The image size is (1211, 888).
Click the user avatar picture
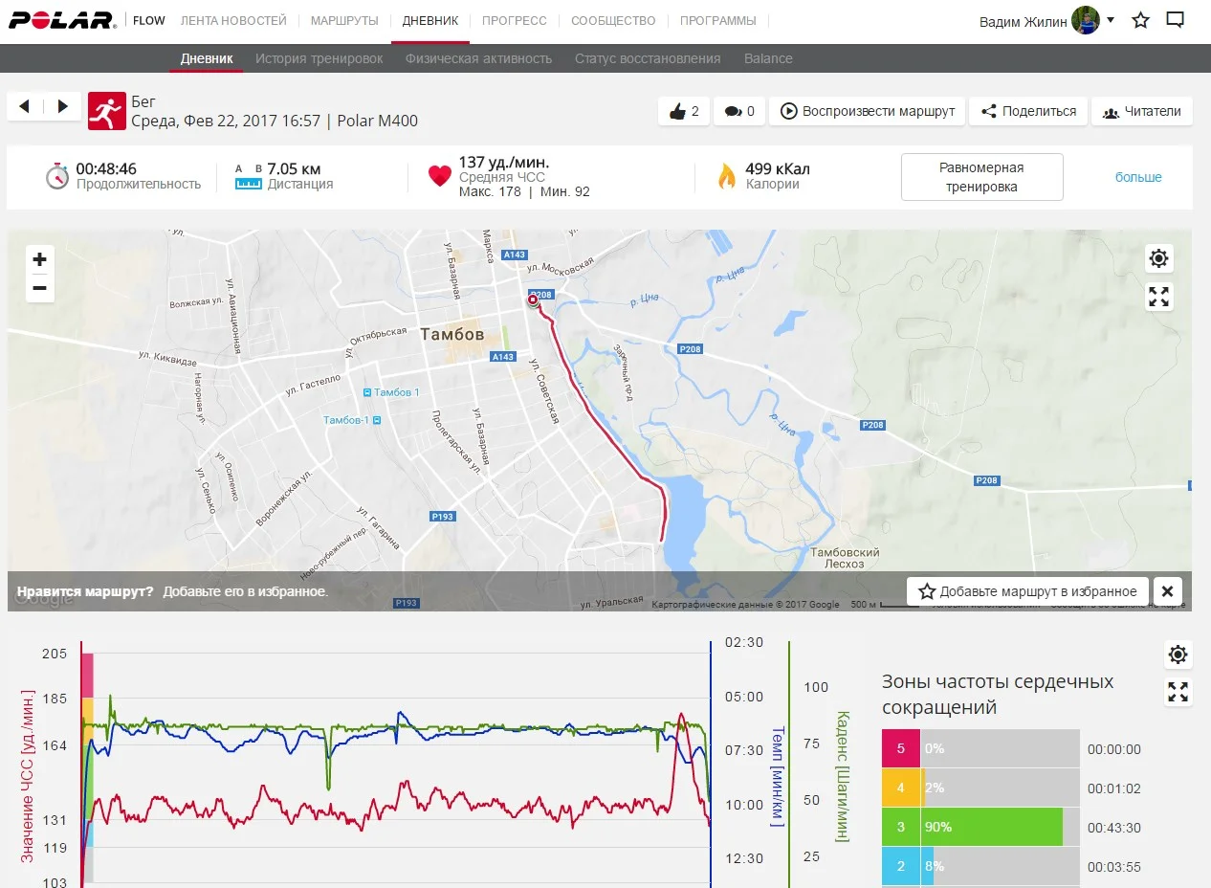[x=1086, y=20]
